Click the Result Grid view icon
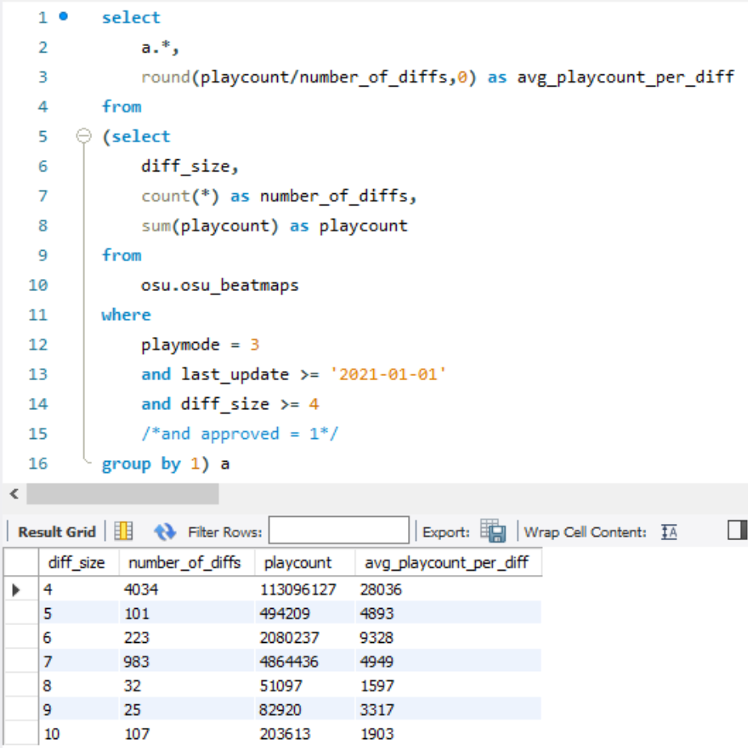The width and height of the screenshot is (748, 748). tap(123, 531)
